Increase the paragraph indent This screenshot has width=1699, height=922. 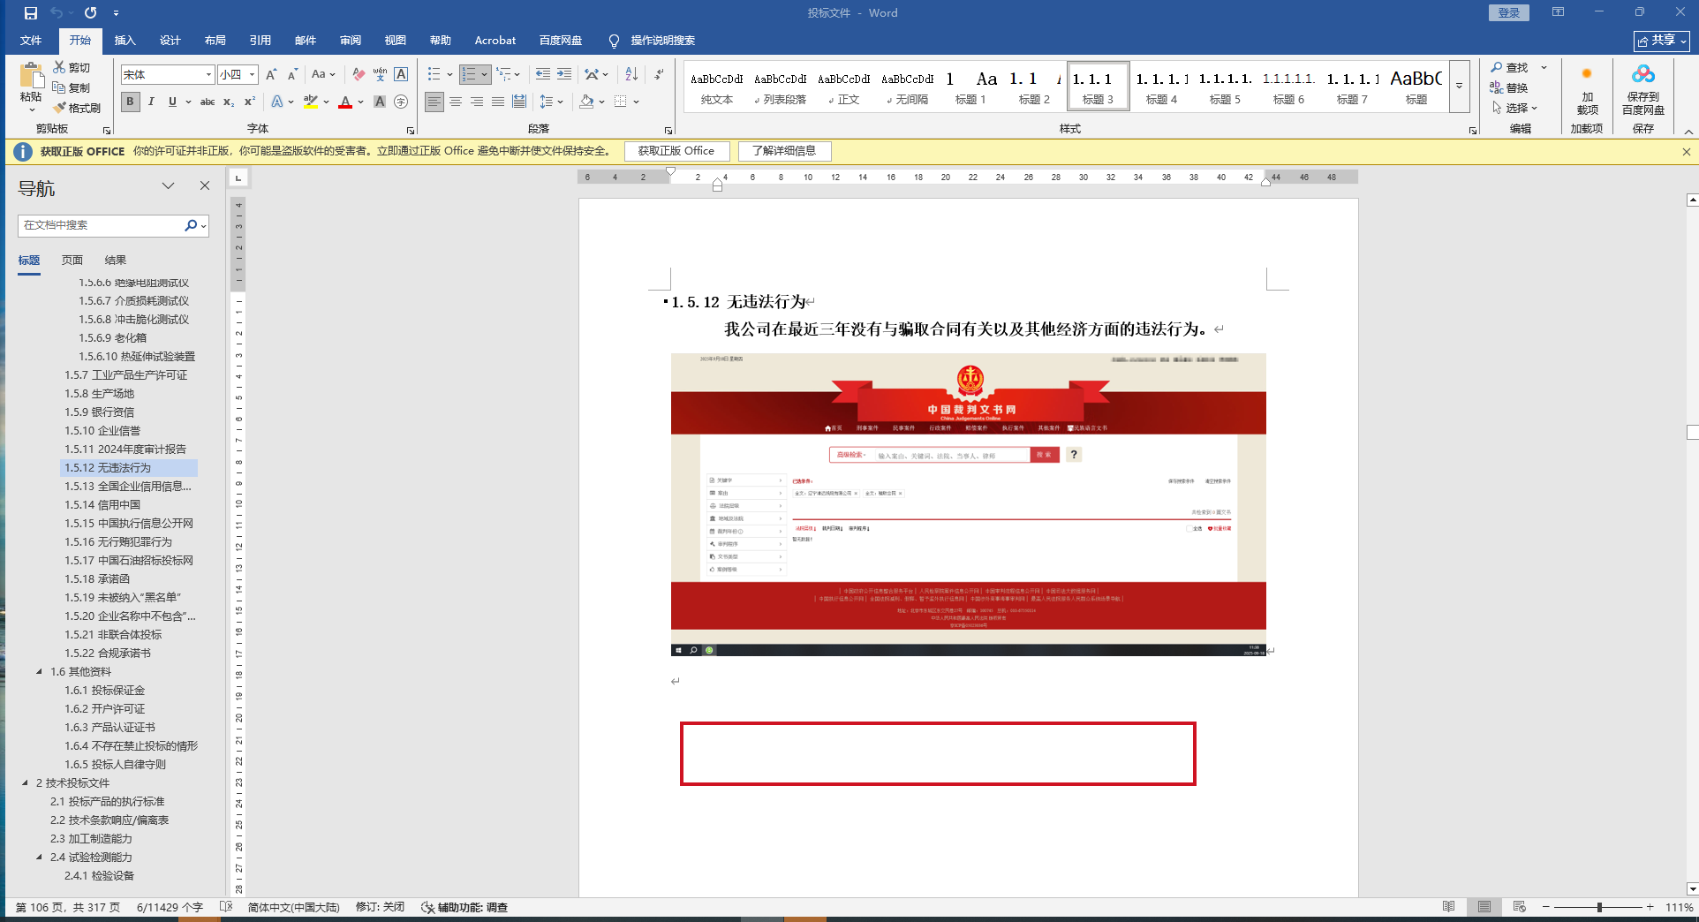pos(564,75)
